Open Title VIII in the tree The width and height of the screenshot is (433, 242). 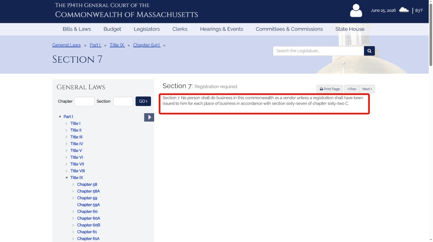pos(78,171)
